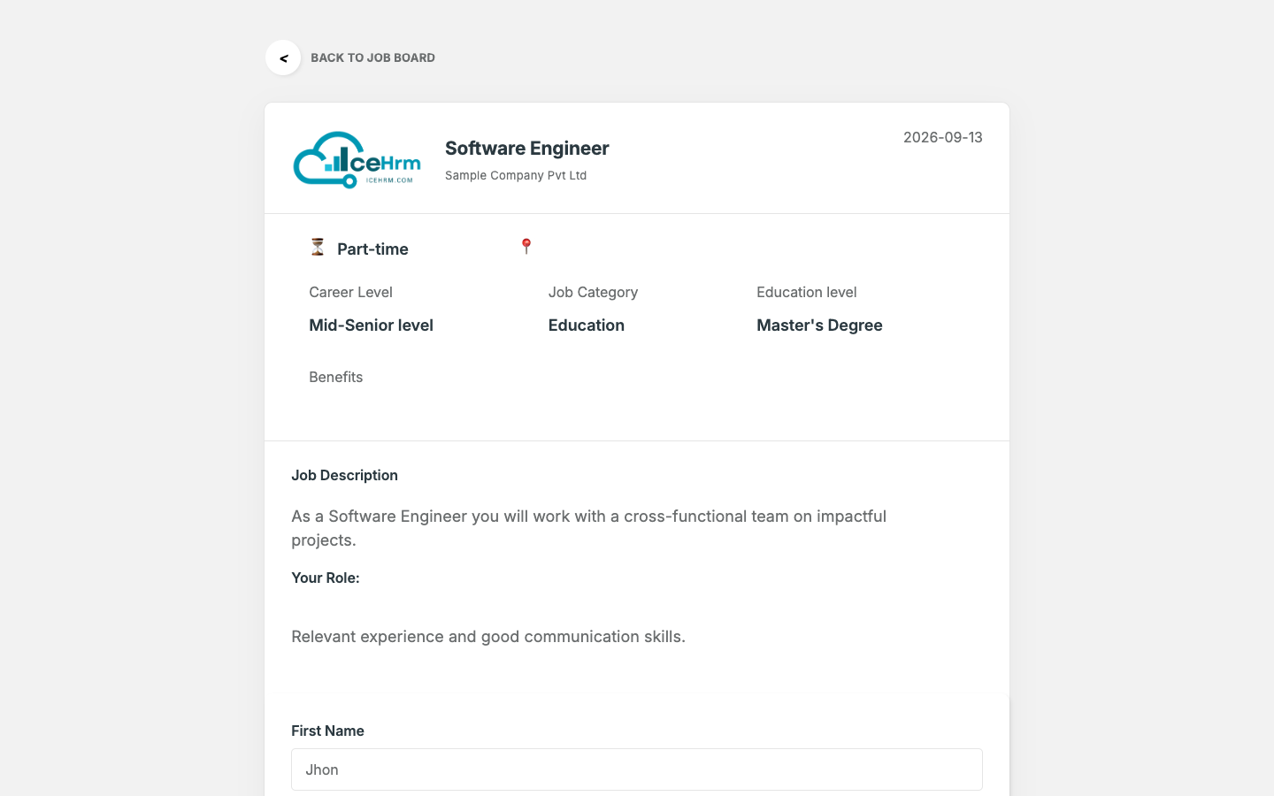Screen dimensions: 1274x796
Task: Select the Mid-Senior level value
Action: point(371,325)
